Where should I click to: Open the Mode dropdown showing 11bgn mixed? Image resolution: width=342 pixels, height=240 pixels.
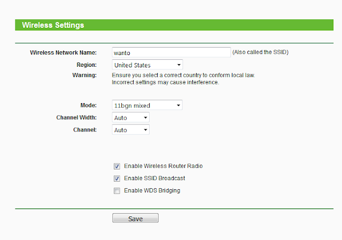tap(147, 105)
